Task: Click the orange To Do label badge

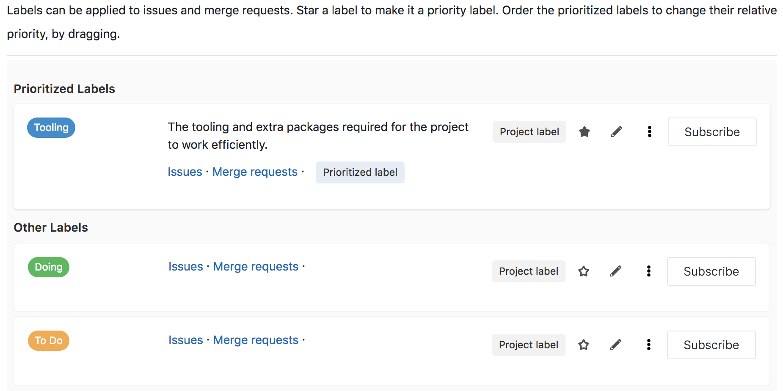Action: 49,341
